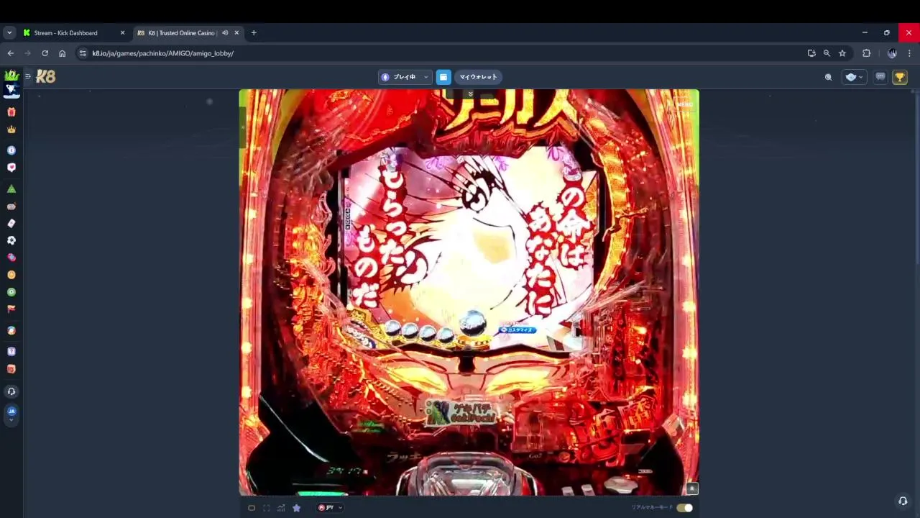The height and width of the screenshot is (518, 920).
Task: Open the JA language selector
Action: tap(11, 413)
